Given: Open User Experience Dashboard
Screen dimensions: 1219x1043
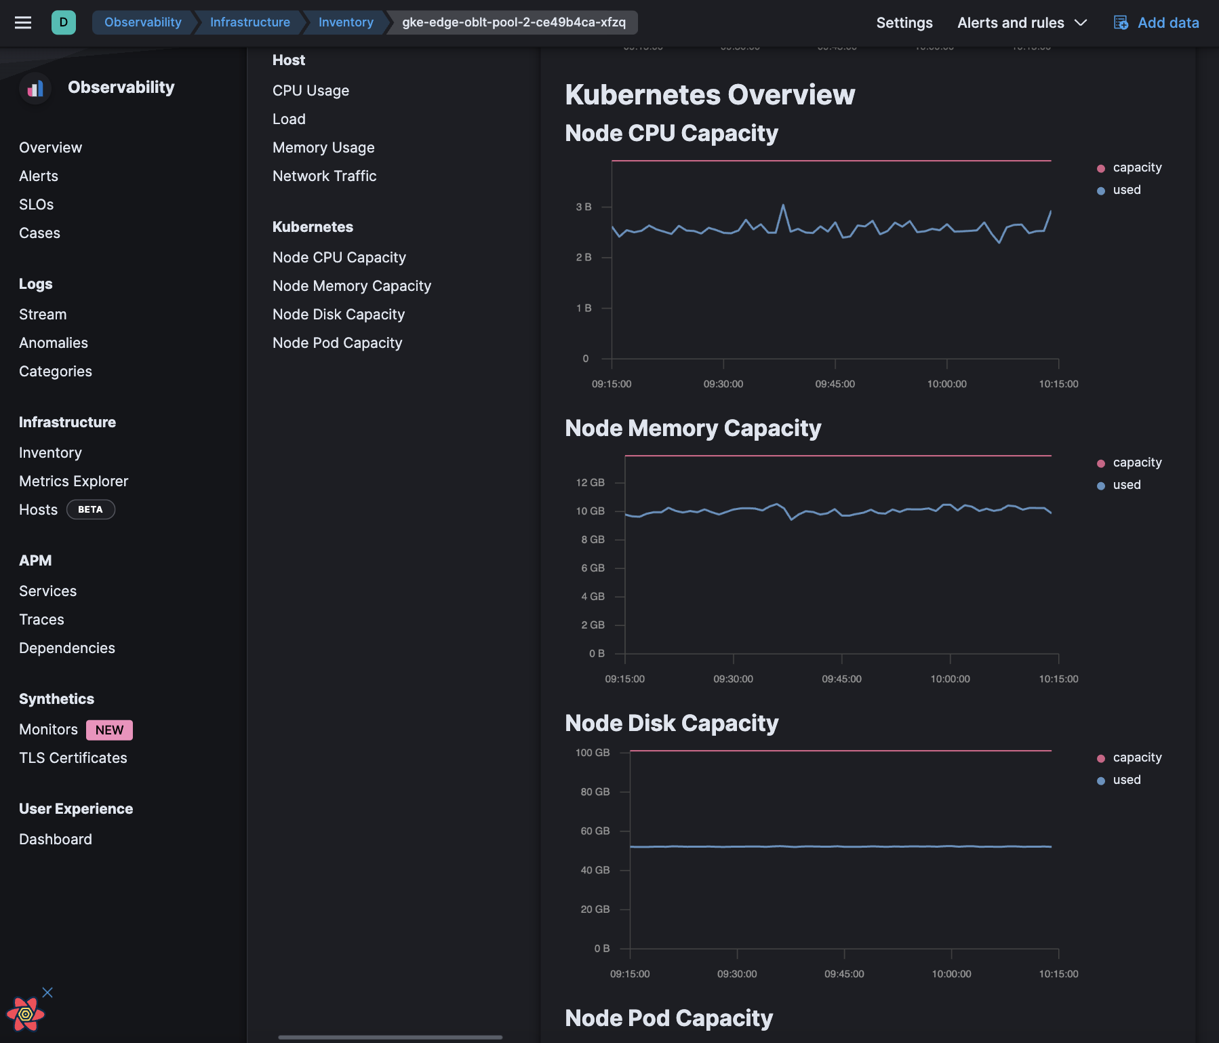Looking at the screenshot, I should point(56,839).
